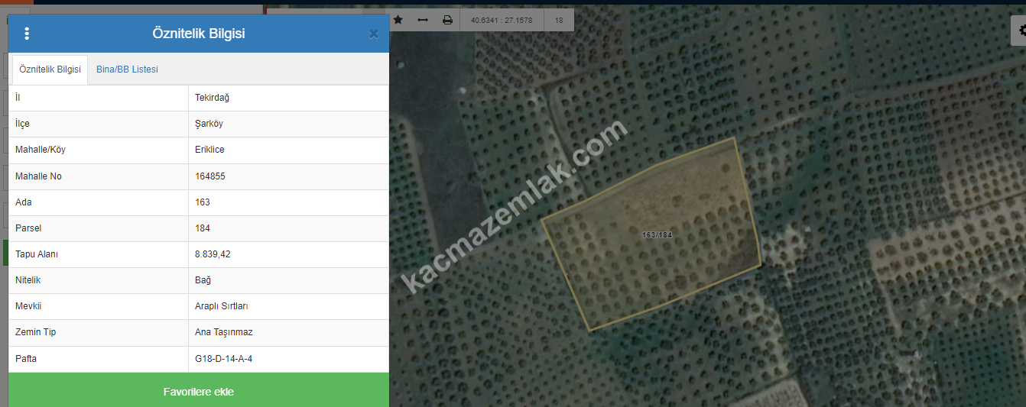Viewport: 1026px width, 407px height.
Task: Open the three-dot options menu
Action: pyautogui.click(x=27, y=34)
